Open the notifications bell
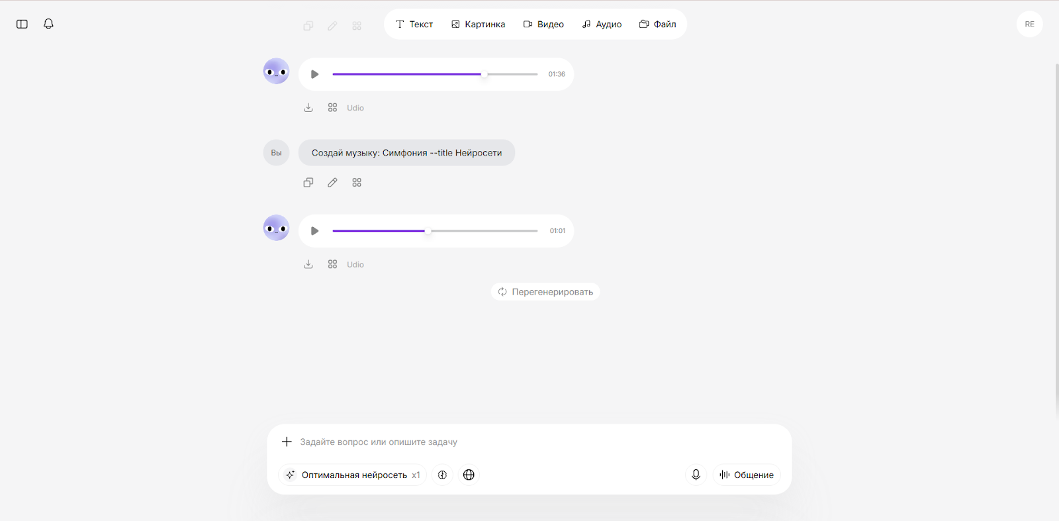The height and width of the screenshot is (521, 1059). (x=48, y=24)
